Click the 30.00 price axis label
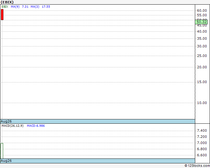This screenshot has width=210, height=168. pos(202,46)
